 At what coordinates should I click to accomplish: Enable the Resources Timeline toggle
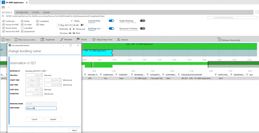point(143,29)
